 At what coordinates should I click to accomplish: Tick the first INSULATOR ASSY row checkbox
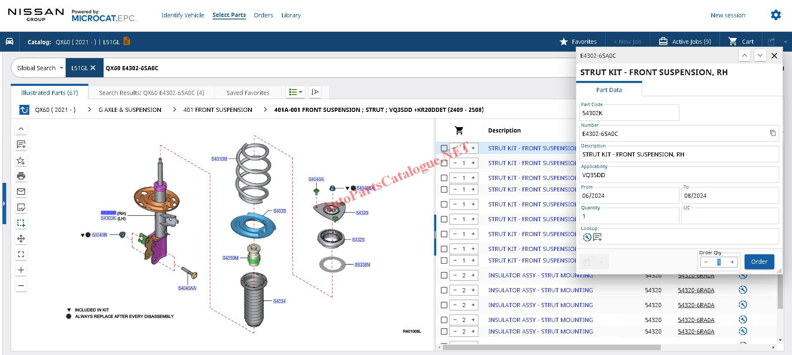tap(444, 275)
